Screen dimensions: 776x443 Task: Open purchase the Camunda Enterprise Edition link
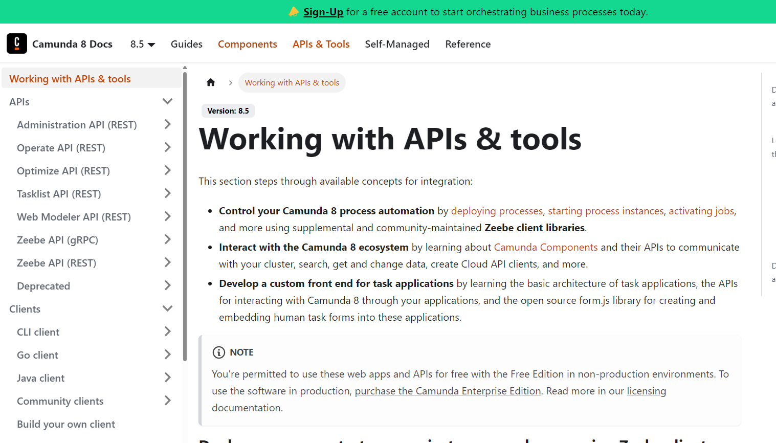click(x=448, y=391)
